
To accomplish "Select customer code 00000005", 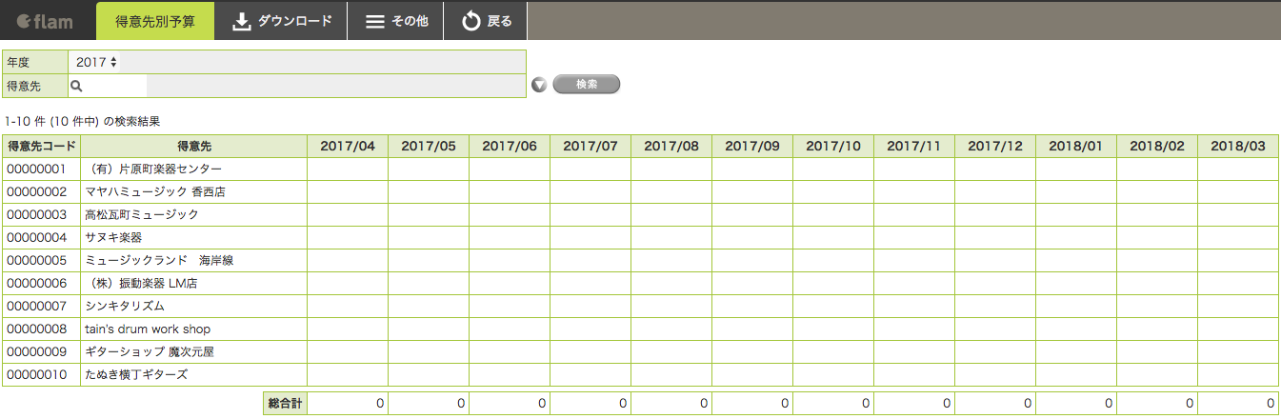I will click(37, 261).
